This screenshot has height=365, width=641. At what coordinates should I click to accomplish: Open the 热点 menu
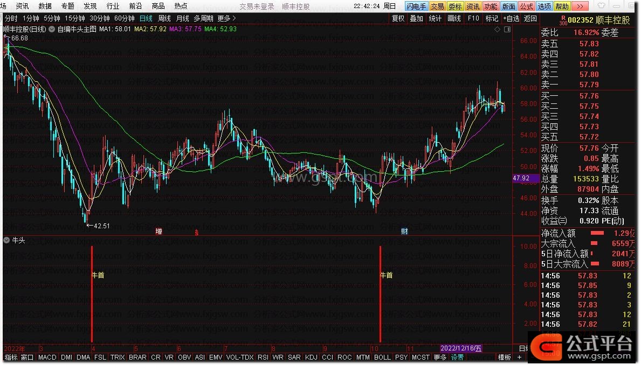point(181,6)
